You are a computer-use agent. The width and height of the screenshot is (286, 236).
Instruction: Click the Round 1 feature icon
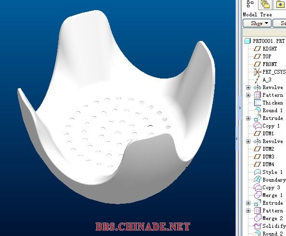coord(258,110)
